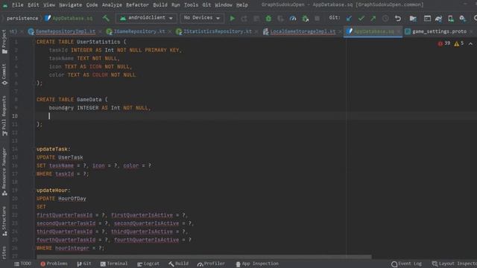477x268 pixels.
Task: Open the Build menu
Action: [160, 5]
